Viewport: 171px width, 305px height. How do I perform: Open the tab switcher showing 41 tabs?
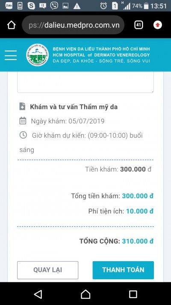click(139, 25)
